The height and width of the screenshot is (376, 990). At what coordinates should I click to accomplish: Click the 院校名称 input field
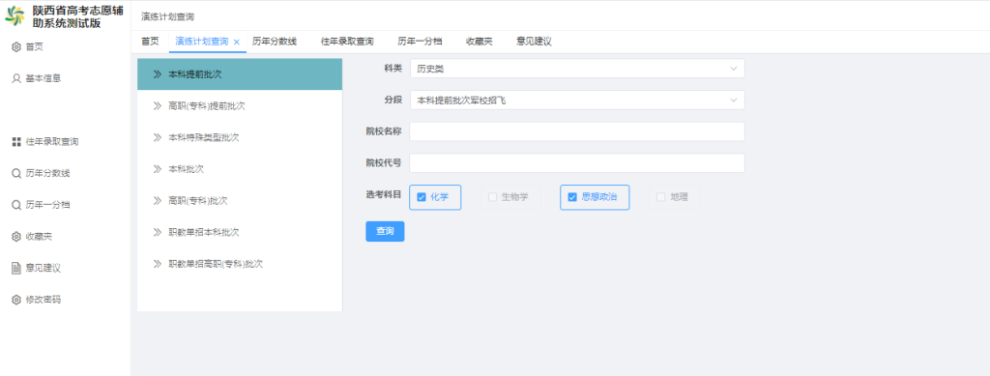(x=577, y=131)
